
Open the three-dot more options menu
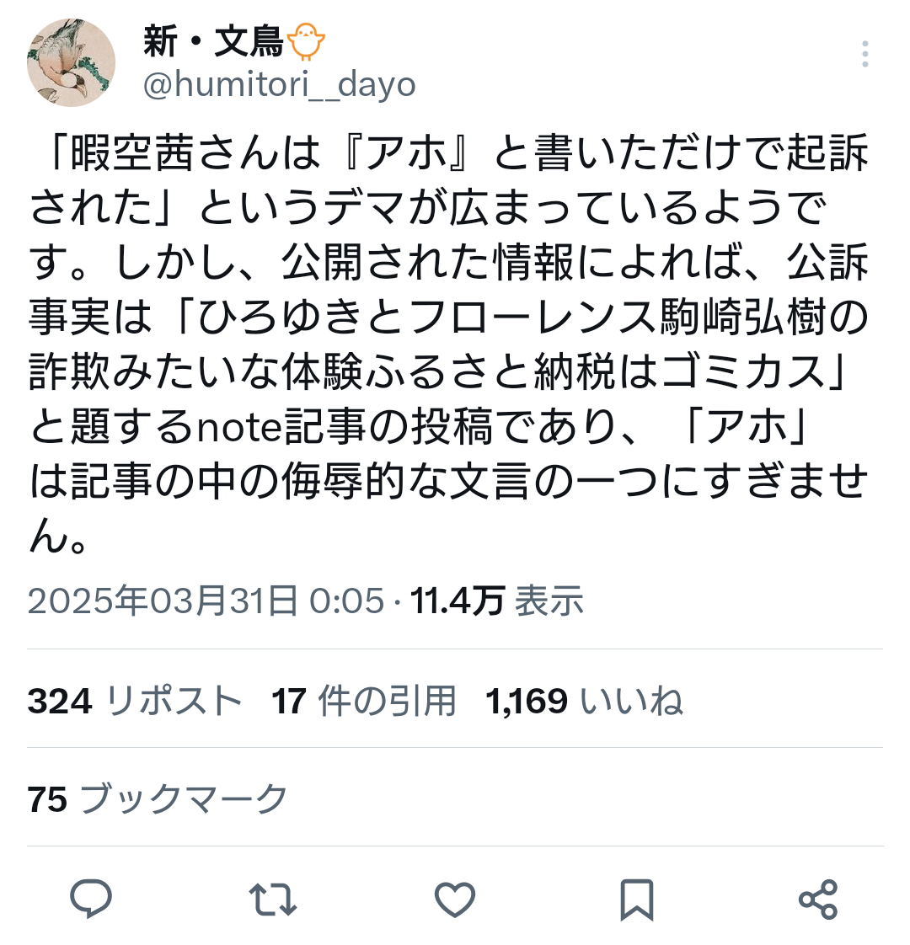(x=864, y=54)
